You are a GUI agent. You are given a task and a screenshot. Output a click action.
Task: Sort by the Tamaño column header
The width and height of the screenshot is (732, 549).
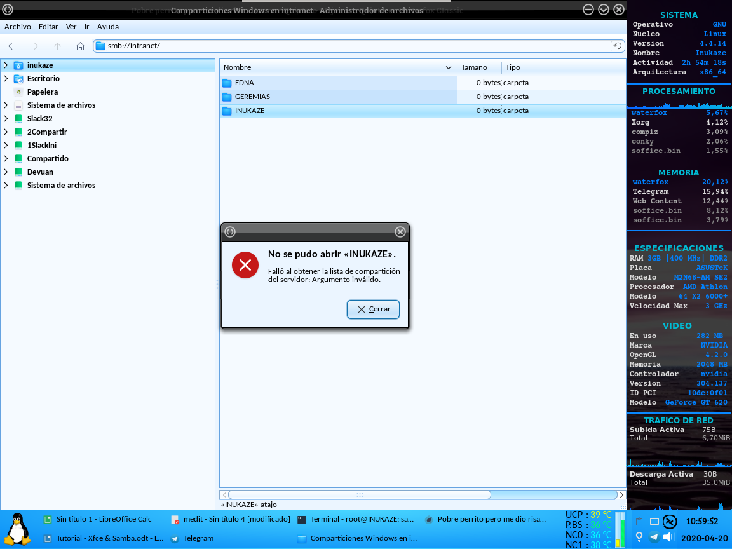479,67
